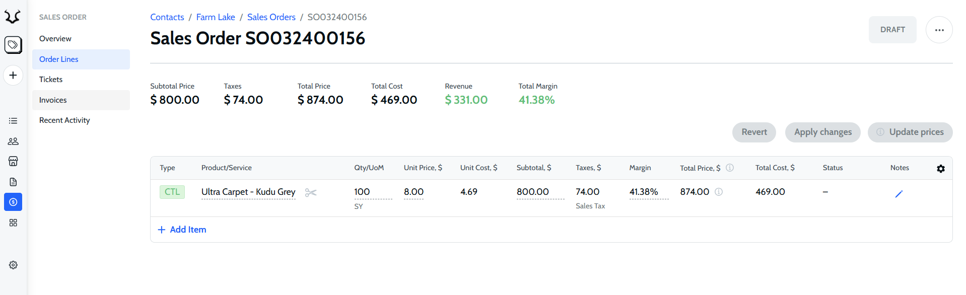This screenshot has height=295, width=966.
Task: Open the contacts people sidebar icon
Action: pyautogui.click(x=13, y=141)
